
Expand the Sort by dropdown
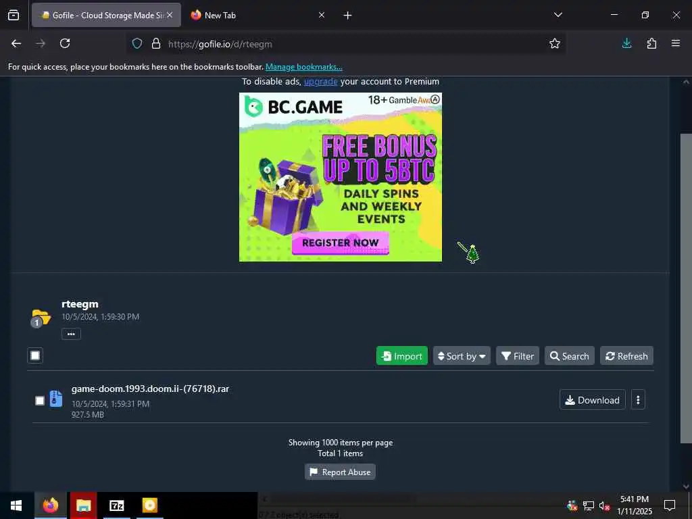tap(462, 355)
